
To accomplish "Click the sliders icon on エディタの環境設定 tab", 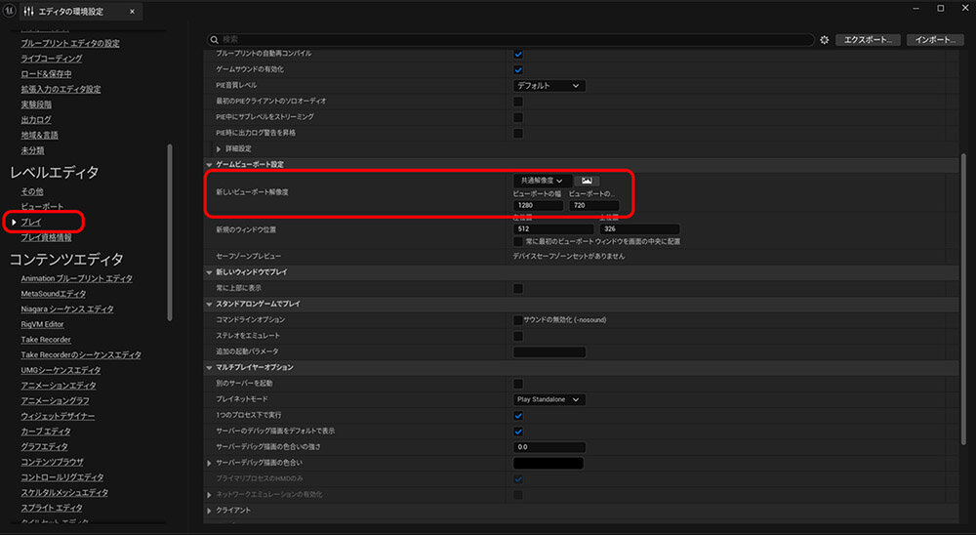I will [x=27, y=11].
